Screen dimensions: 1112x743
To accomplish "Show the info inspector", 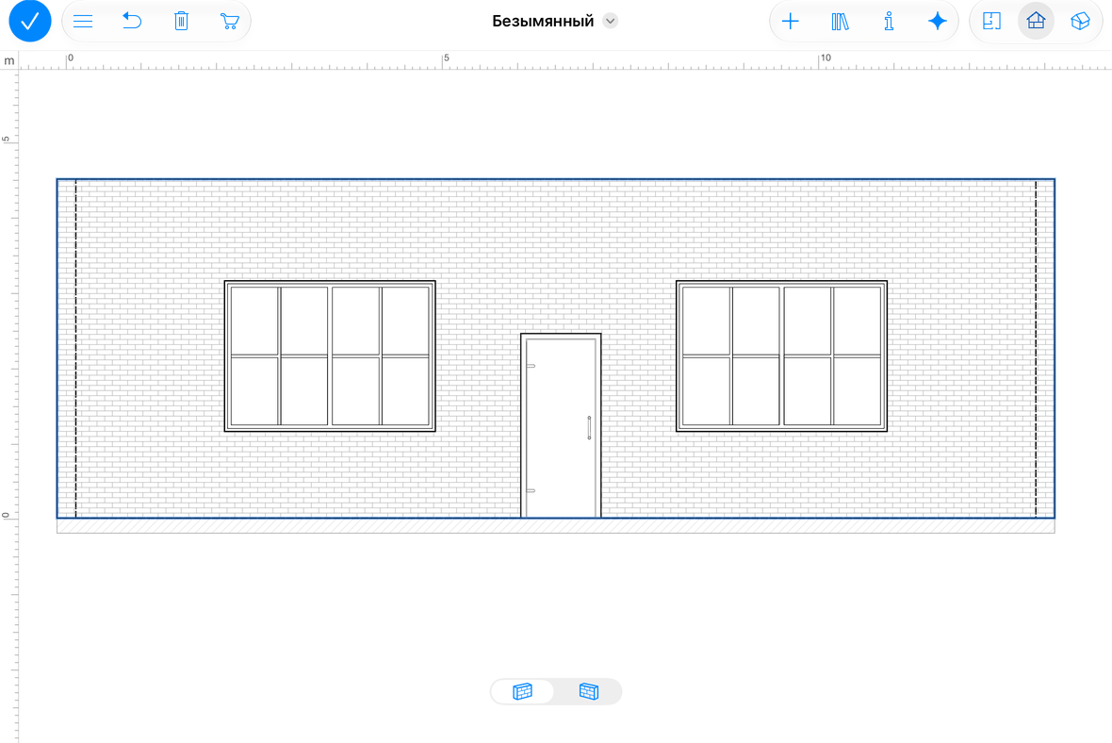I will 889,22.
